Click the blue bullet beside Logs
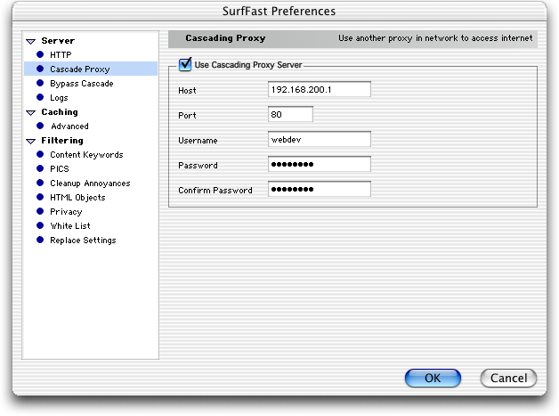The height and width of the screenshot is (416, 559). (40, 97)
